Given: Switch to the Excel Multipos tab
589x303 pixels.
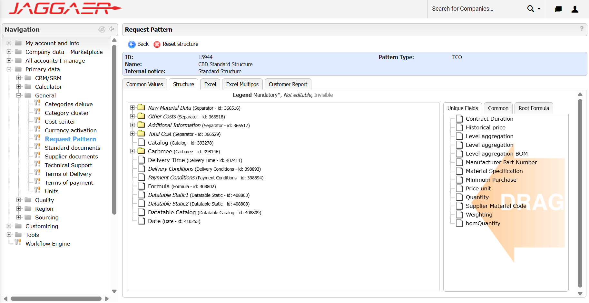Looking at the screenshot, I should [242, 84].
